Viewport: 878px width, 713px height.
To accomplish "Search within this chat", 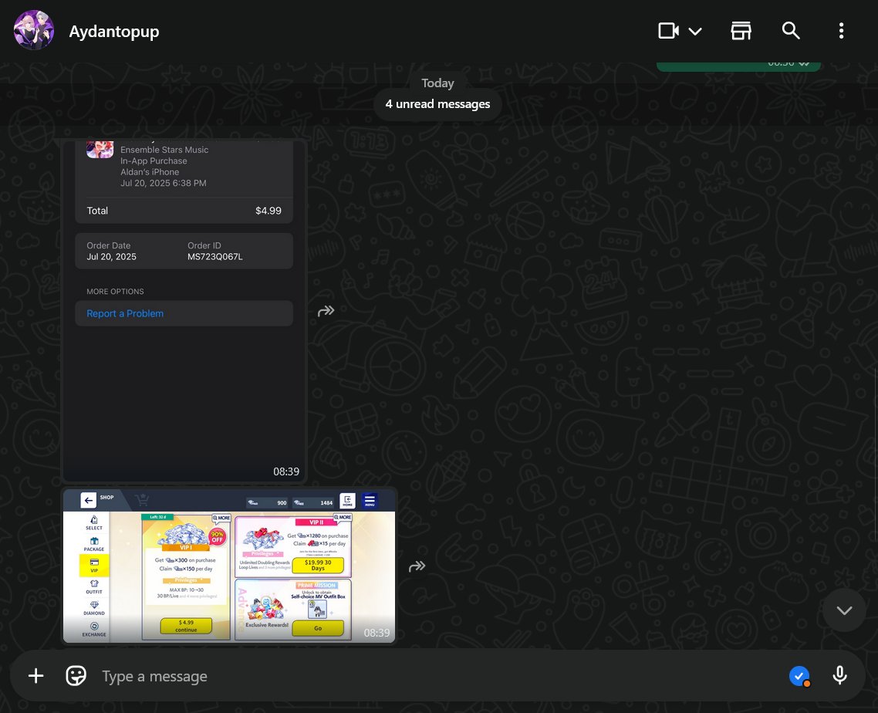I will coord(791,31).
